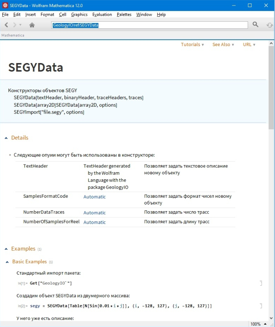Collapse the Details section
Screen dimensions: 275x327
tap(6, 138)
